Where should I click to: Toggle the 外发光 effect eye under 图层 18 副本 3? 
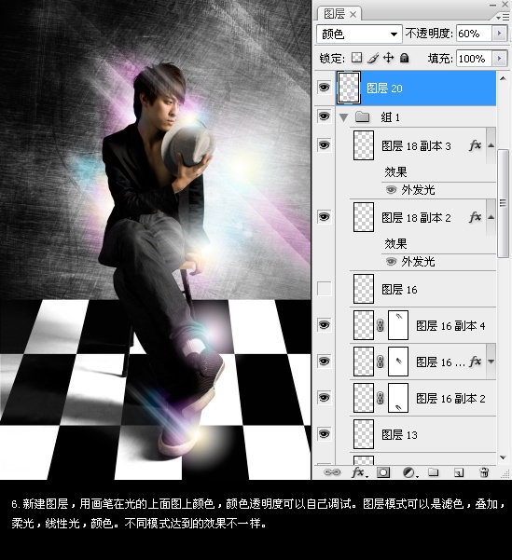click(x=392, y=190)
